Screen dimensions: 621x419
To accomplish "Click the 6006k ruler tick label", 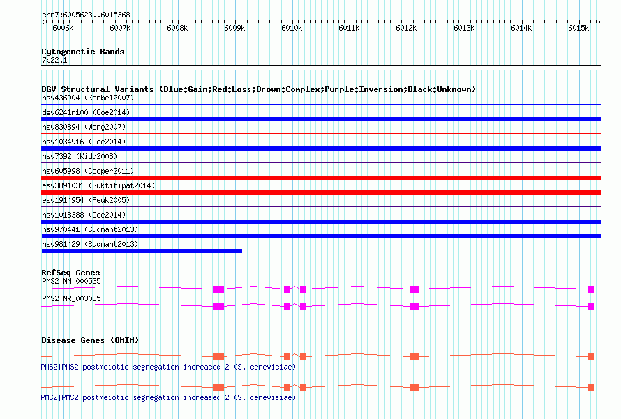I will point(63,28).
